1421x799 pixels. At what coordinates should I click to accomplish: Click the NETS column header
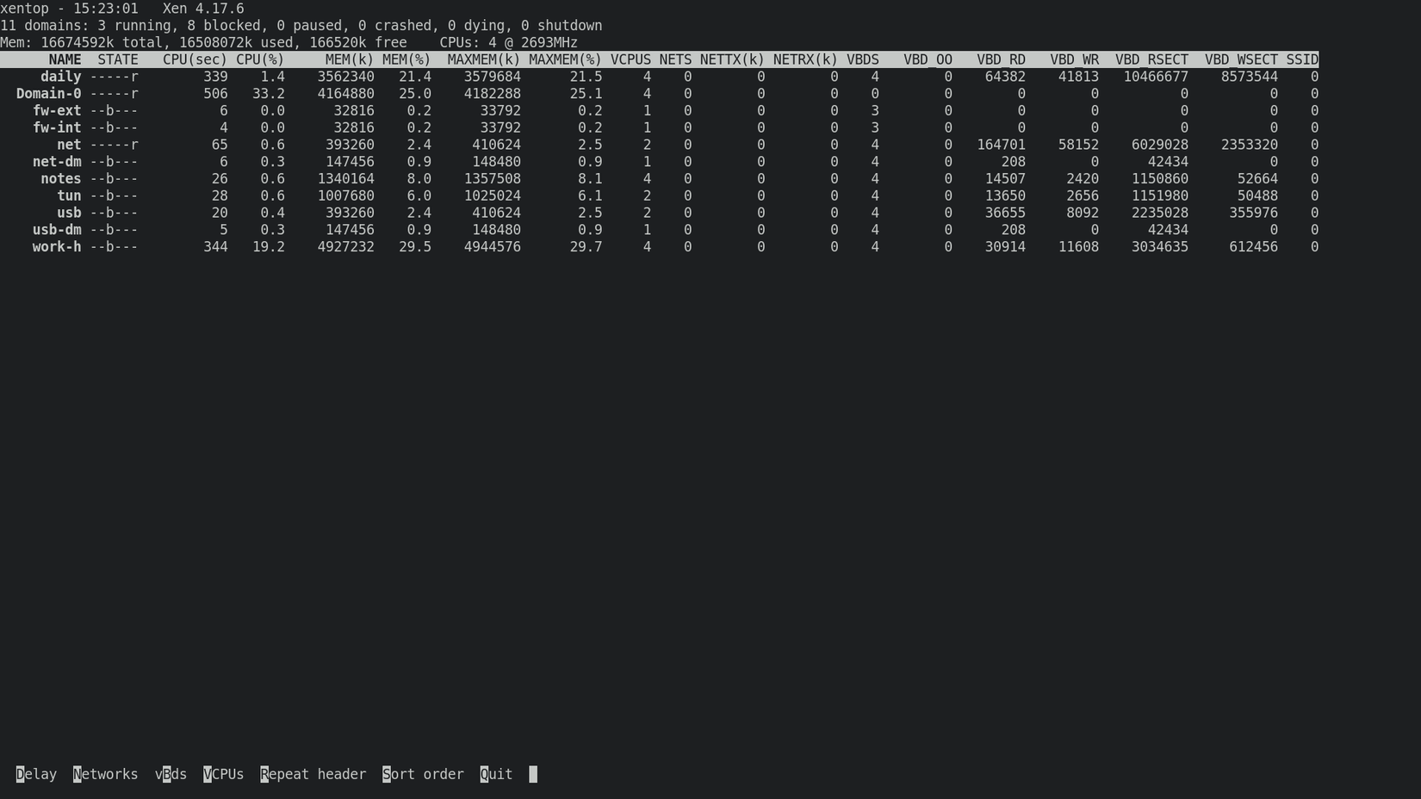coord(675,59)
